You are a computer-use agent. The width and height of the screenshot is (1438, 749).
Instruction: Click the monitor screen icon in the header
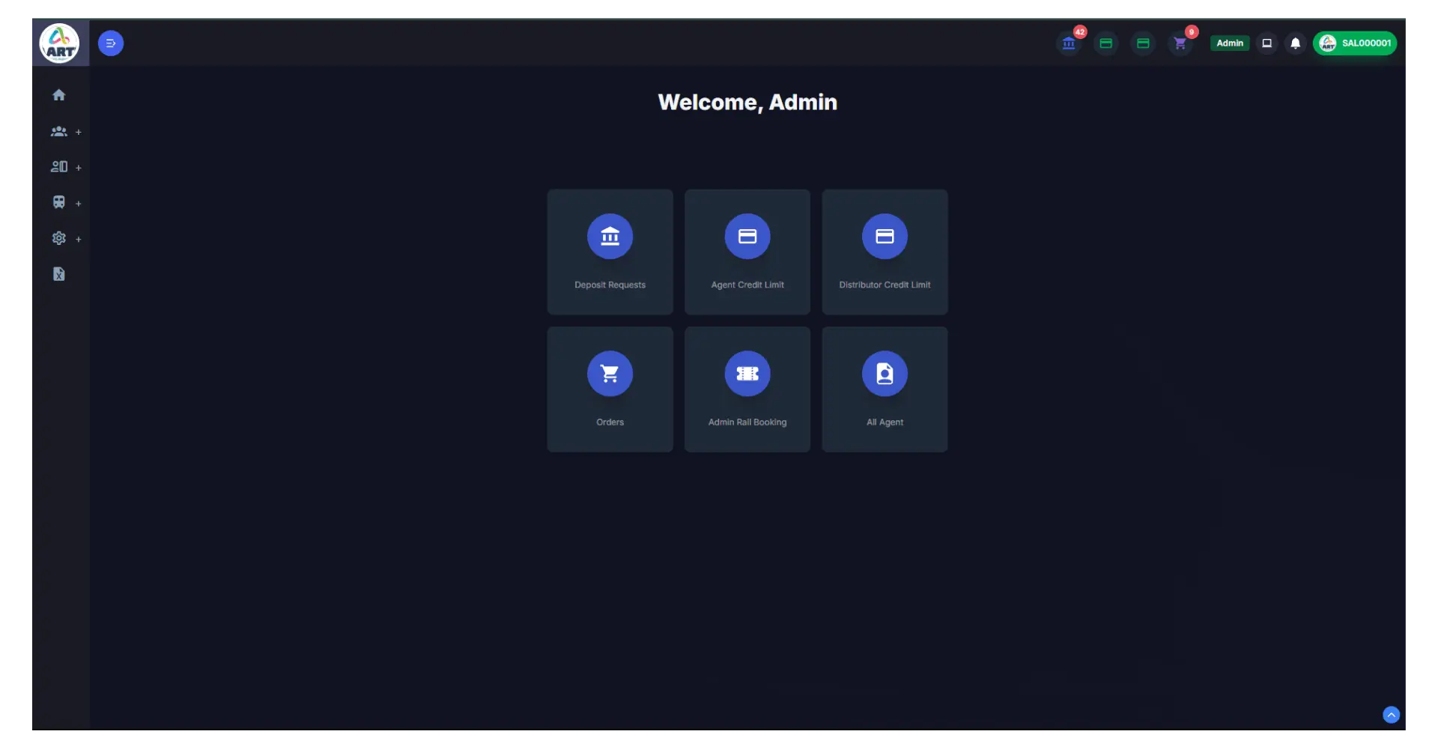[1267, 43]
